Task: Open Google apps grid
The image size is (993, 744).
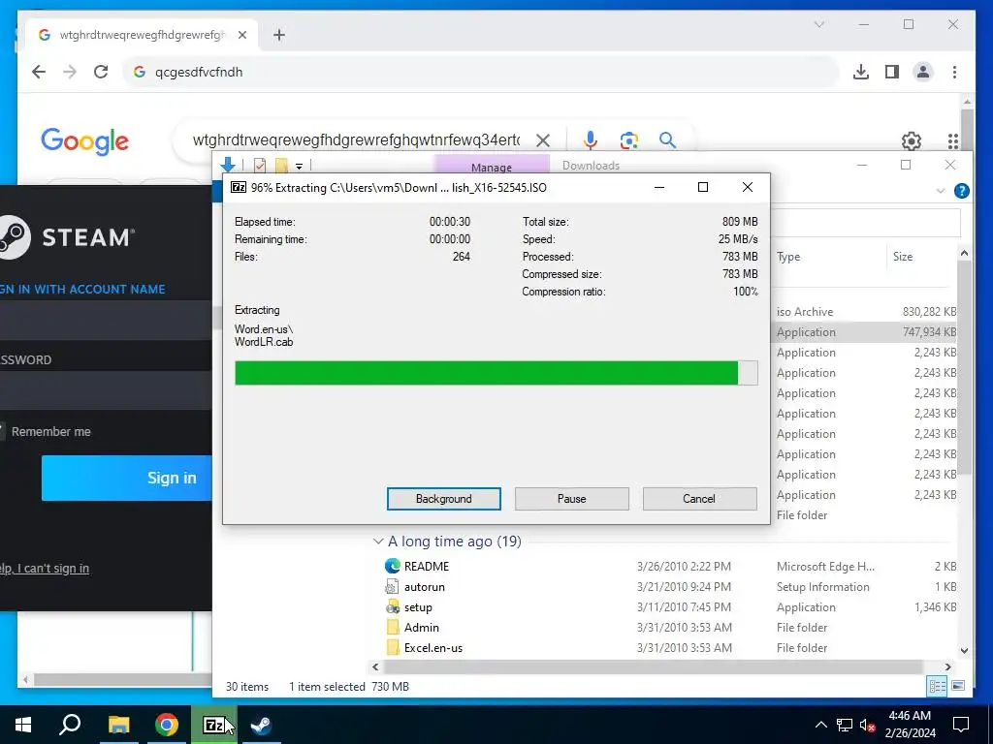Action: pos(953,141)
